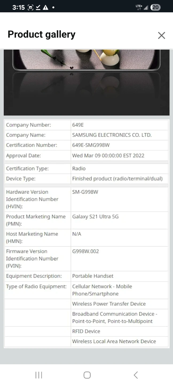Select the Certification Number label
Image resolution: width=173 pixels, height=386 pixels.
click(32, 145)
